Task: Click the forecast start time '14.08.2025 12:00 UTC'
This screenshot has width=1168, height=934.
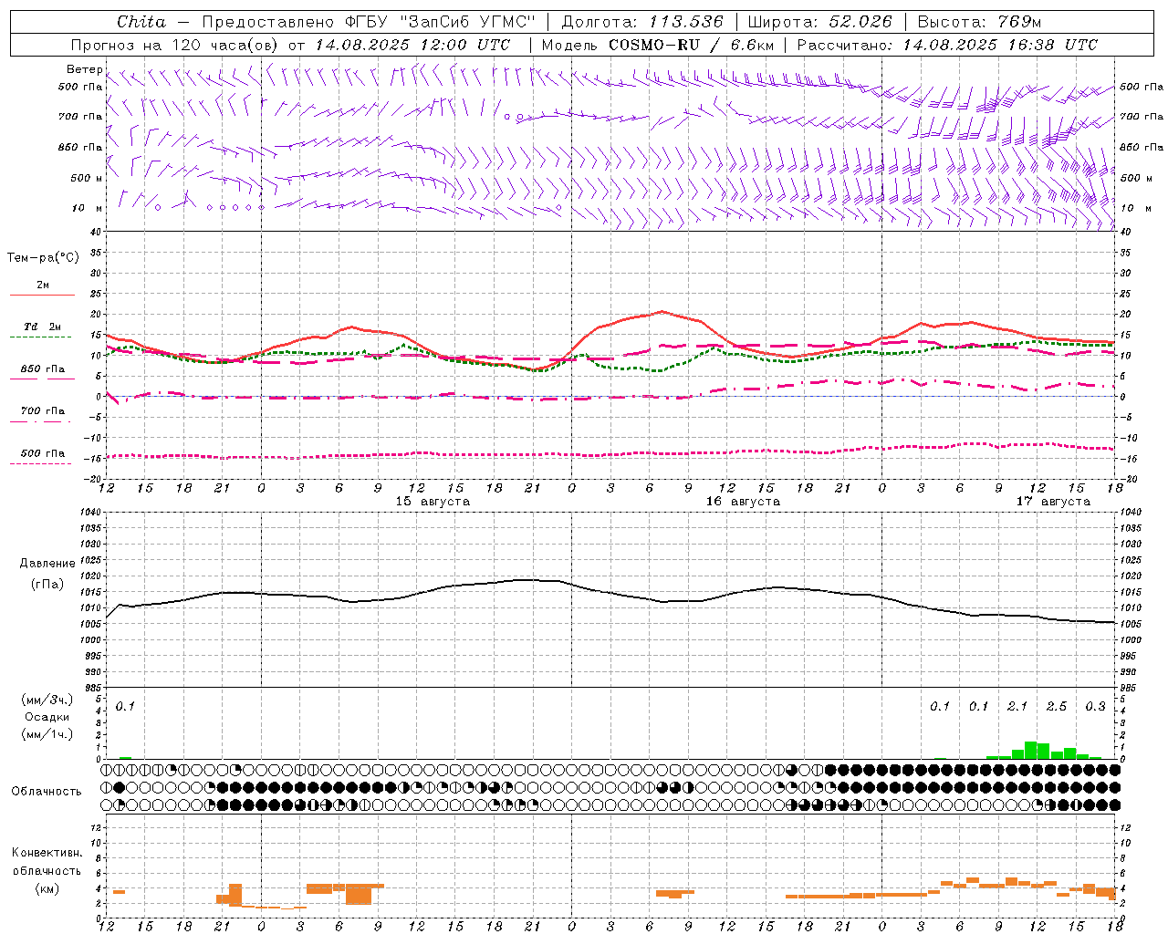Action: (412, 45)
